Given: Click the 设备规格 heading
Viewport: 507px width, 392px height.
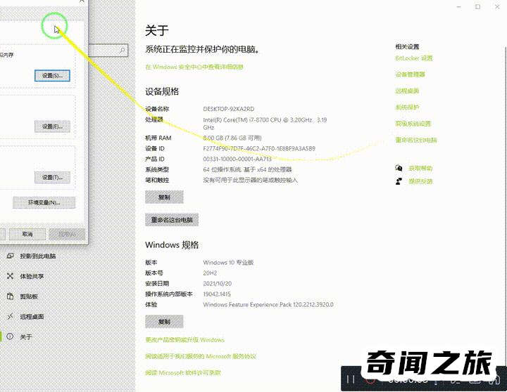Looking at the screenshot, I should coord(162,91).
